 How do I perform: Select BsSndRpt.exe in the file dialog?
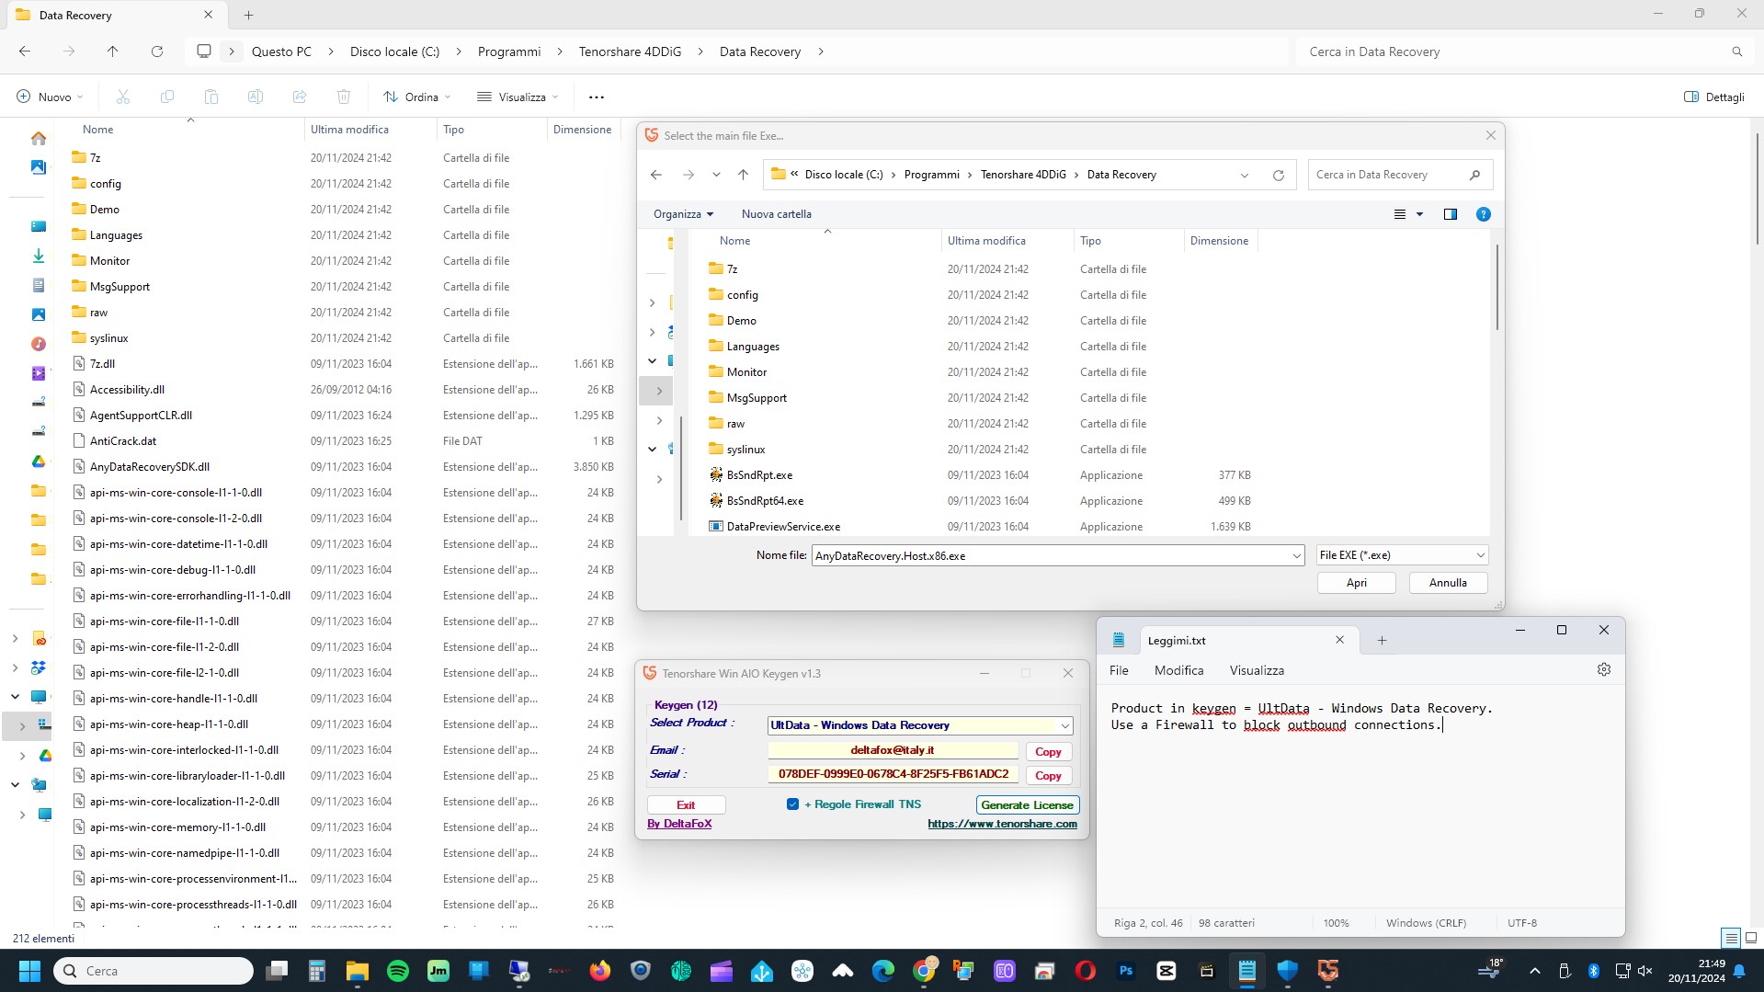point(759,475)
